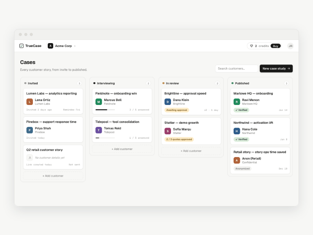Click the Acme Corp workspace avatar
The width and height of the screenshot is (313, 235).
(x=50, y=46)
